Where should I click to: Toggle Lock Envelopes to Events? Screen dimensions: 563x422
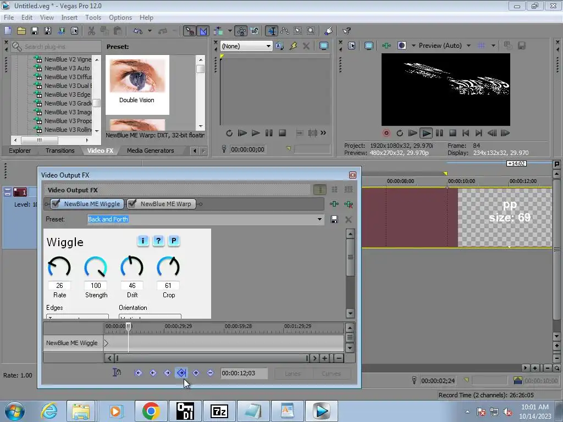[x=241, y=31]
